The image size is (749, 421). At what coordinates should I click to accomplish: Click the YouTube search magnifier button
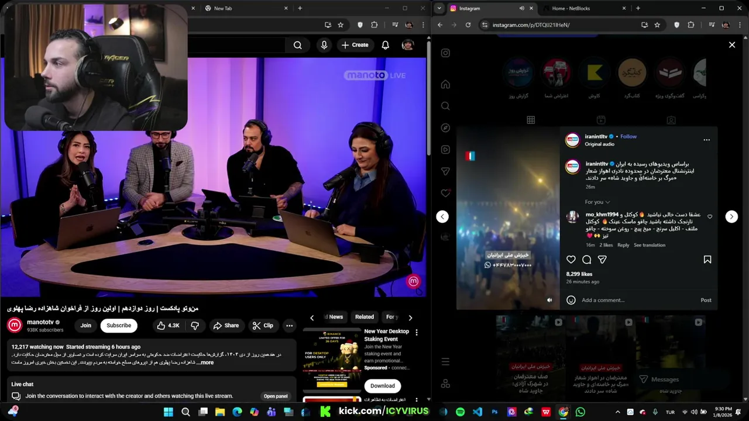pos(298,45)
